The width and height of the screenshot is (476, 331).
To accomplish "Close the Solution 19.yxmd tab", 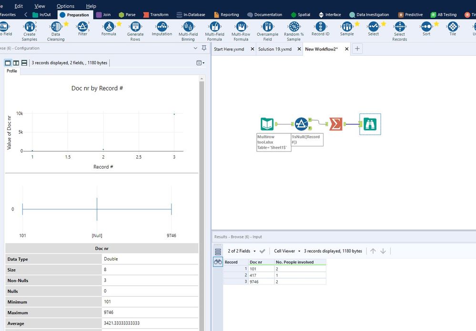I will click(299, 49).
